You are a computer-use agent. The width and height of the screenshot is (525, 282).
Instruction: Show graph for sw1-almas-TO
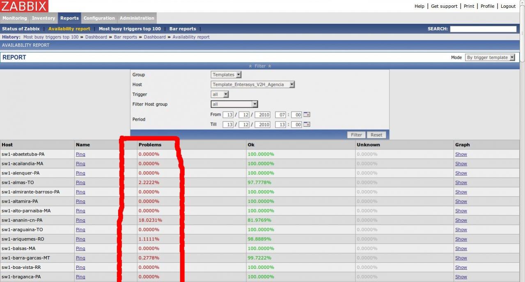pyautogui.click(x=461, y=183)
